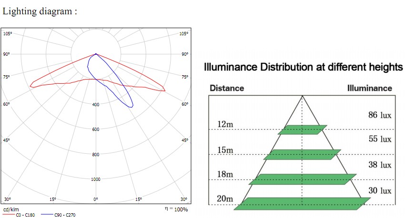Click the blue legend line swatch

tap(47, 215)
